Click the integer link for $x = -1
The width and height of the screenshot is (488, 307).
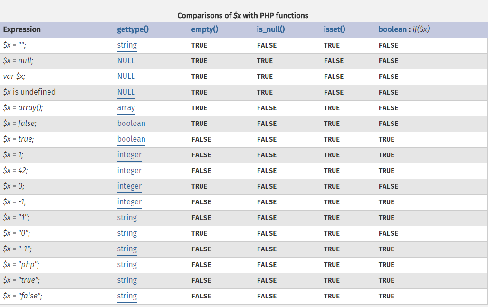(129, 202)
